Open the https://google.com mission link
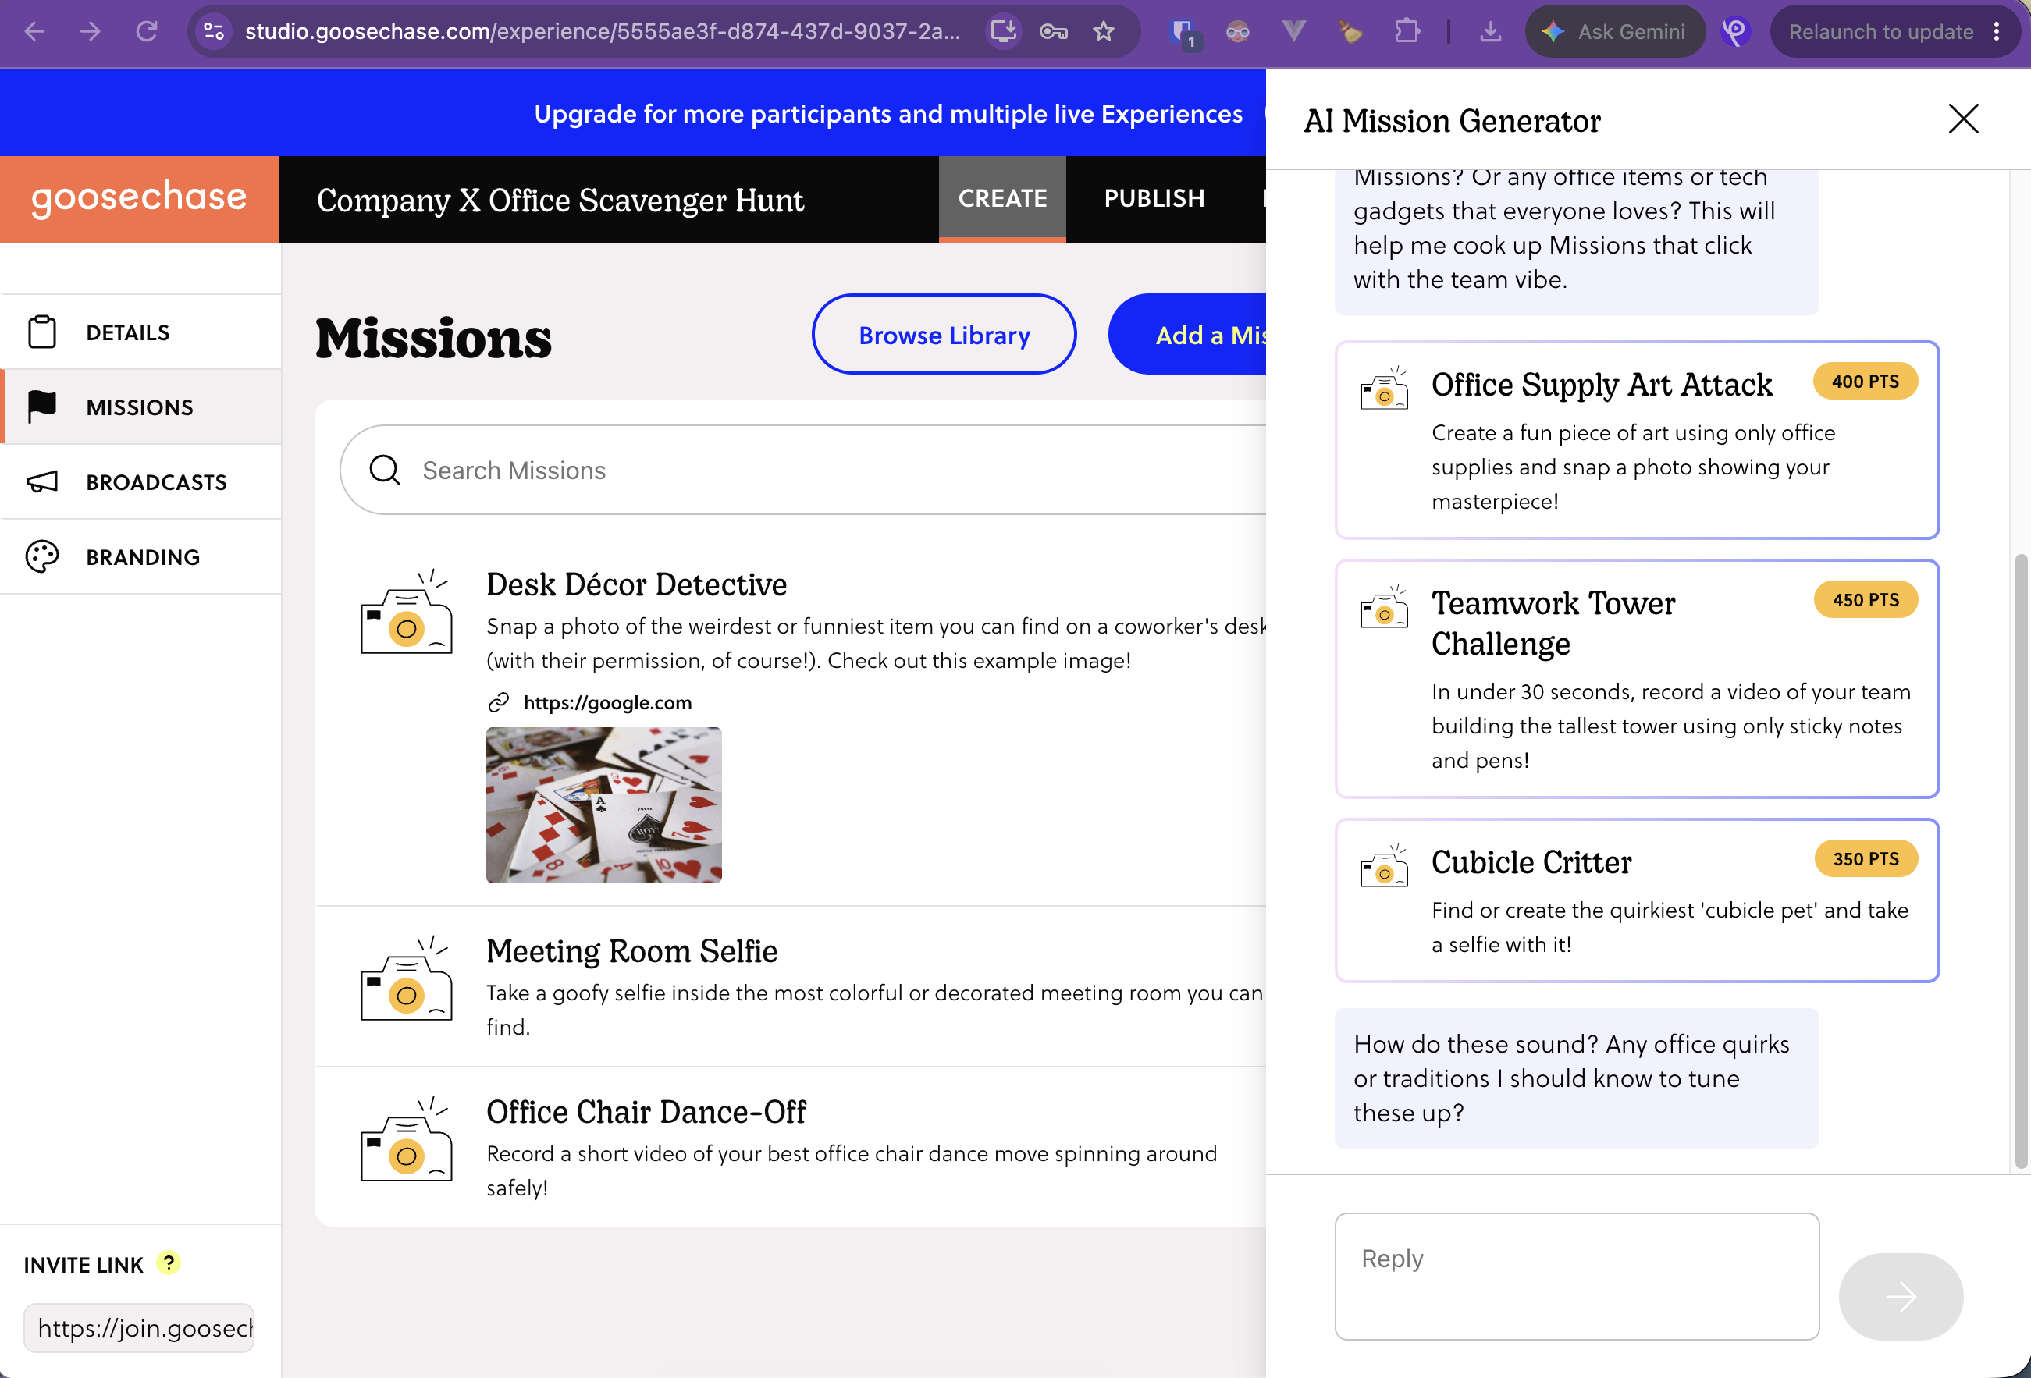 [x=607, y=702]
